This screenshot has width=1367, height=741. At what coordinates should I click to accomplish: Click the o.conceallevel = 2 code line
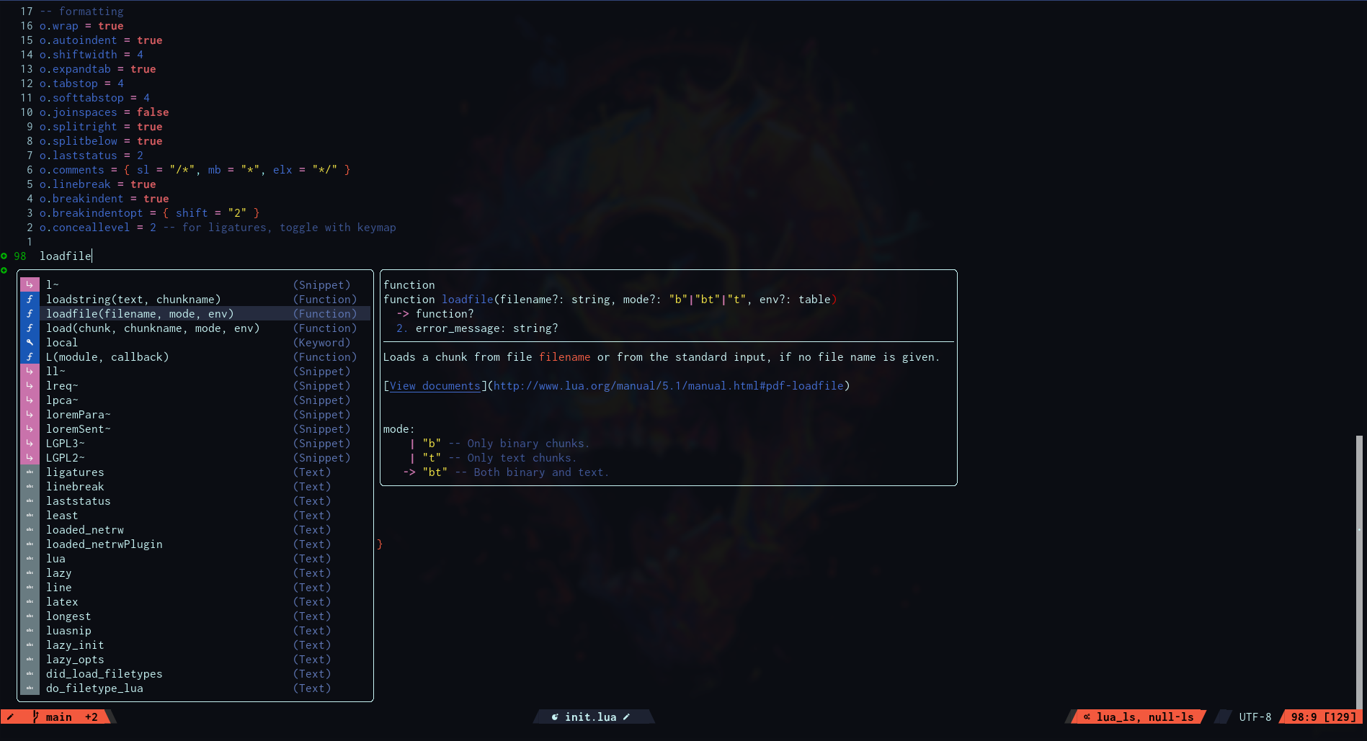click(x=218, y=228)
